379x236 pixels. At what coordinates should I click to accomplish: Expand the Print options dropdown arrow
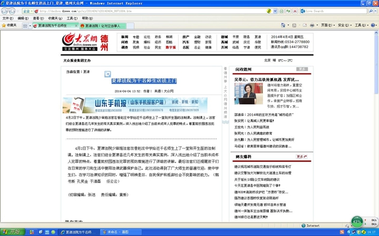pos(317,25)
